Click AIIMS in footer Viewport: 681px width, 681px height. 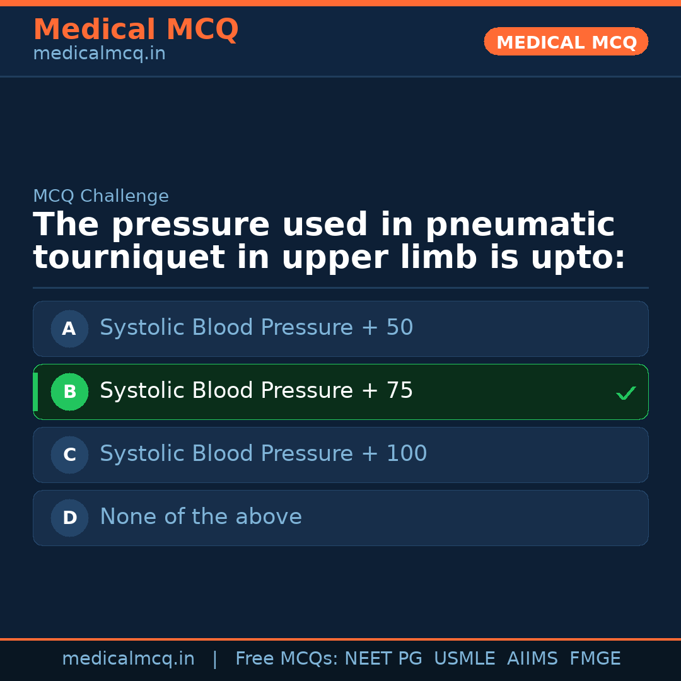(x=532, y=659)
